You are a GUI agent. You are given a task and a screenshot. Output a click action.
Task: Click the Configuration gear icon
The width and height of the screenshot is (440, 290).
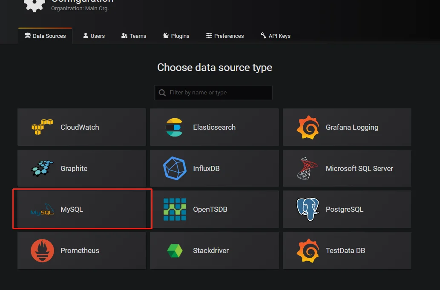34,5
